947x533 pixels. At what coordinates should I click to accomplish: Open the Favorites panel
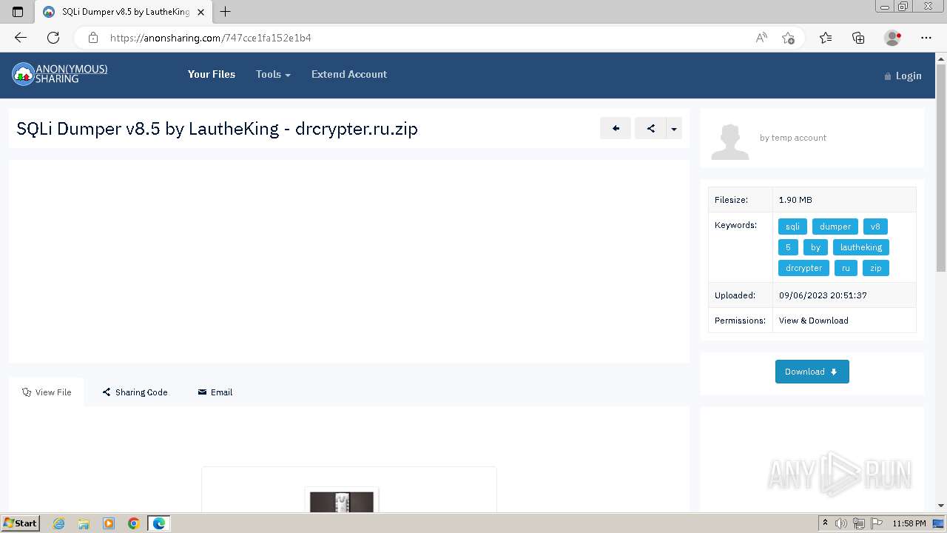click(826, 38)
